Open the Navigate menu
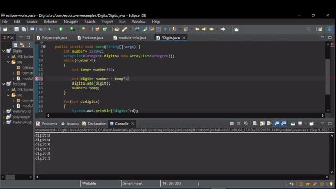336x189 pixels. coord(71,22)
